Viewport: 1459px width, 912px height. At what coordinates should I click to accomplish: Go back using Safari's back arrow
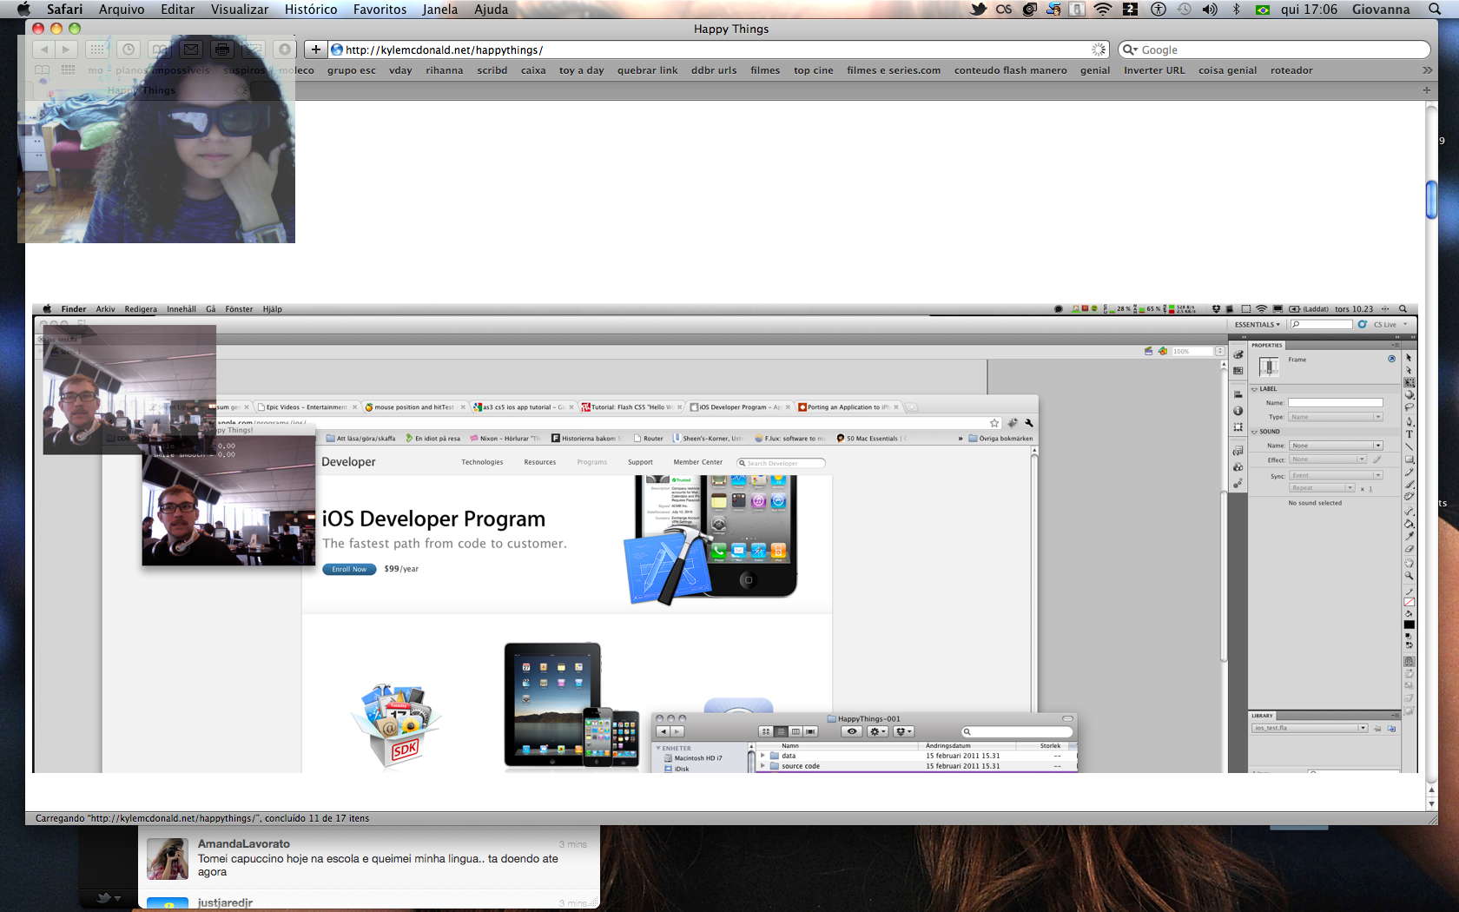pos(44,50)
